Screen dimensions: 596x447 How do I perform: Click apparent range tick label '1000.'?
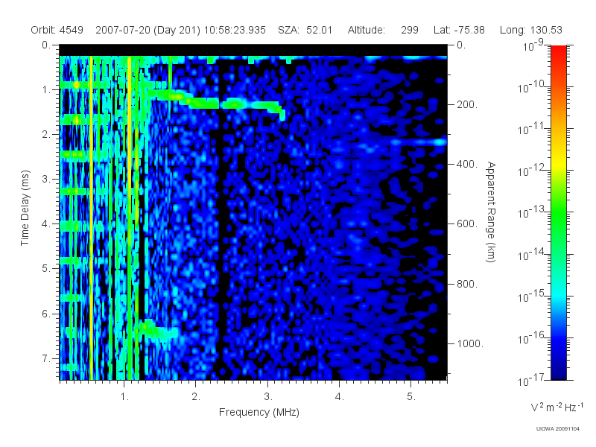pyautogui.click(x=470, y=343)
